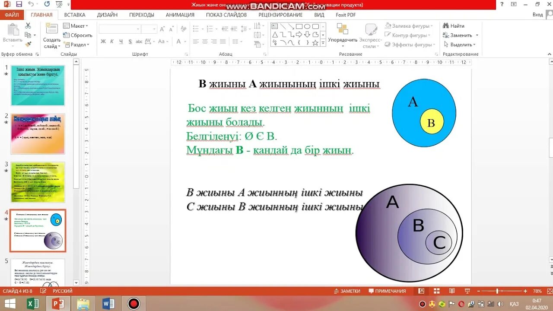Open Заменить dropdown arrow
553x311 pixels.
[x=477, y=35]
